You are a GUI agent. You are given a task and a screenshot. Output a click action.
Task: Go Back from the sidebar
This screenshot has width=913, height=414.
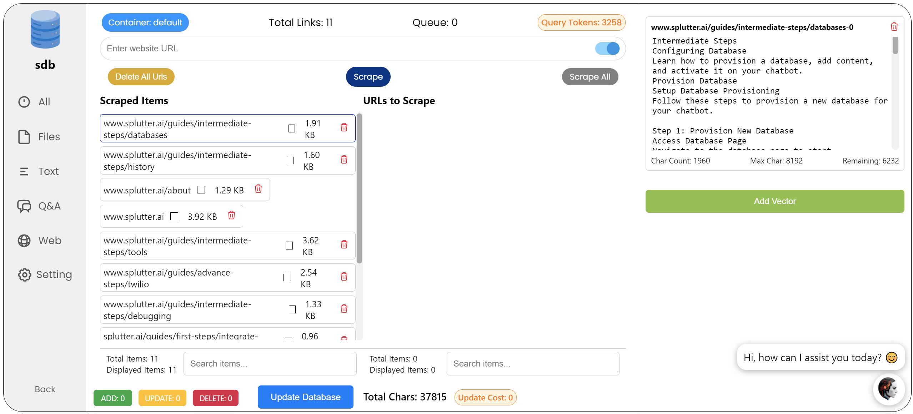45,389
